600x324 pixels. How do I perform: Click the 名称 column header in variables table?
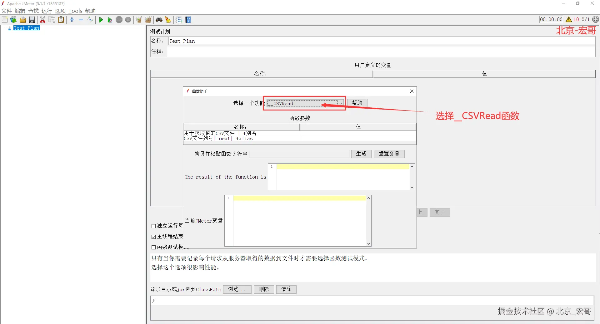point(262,74)
